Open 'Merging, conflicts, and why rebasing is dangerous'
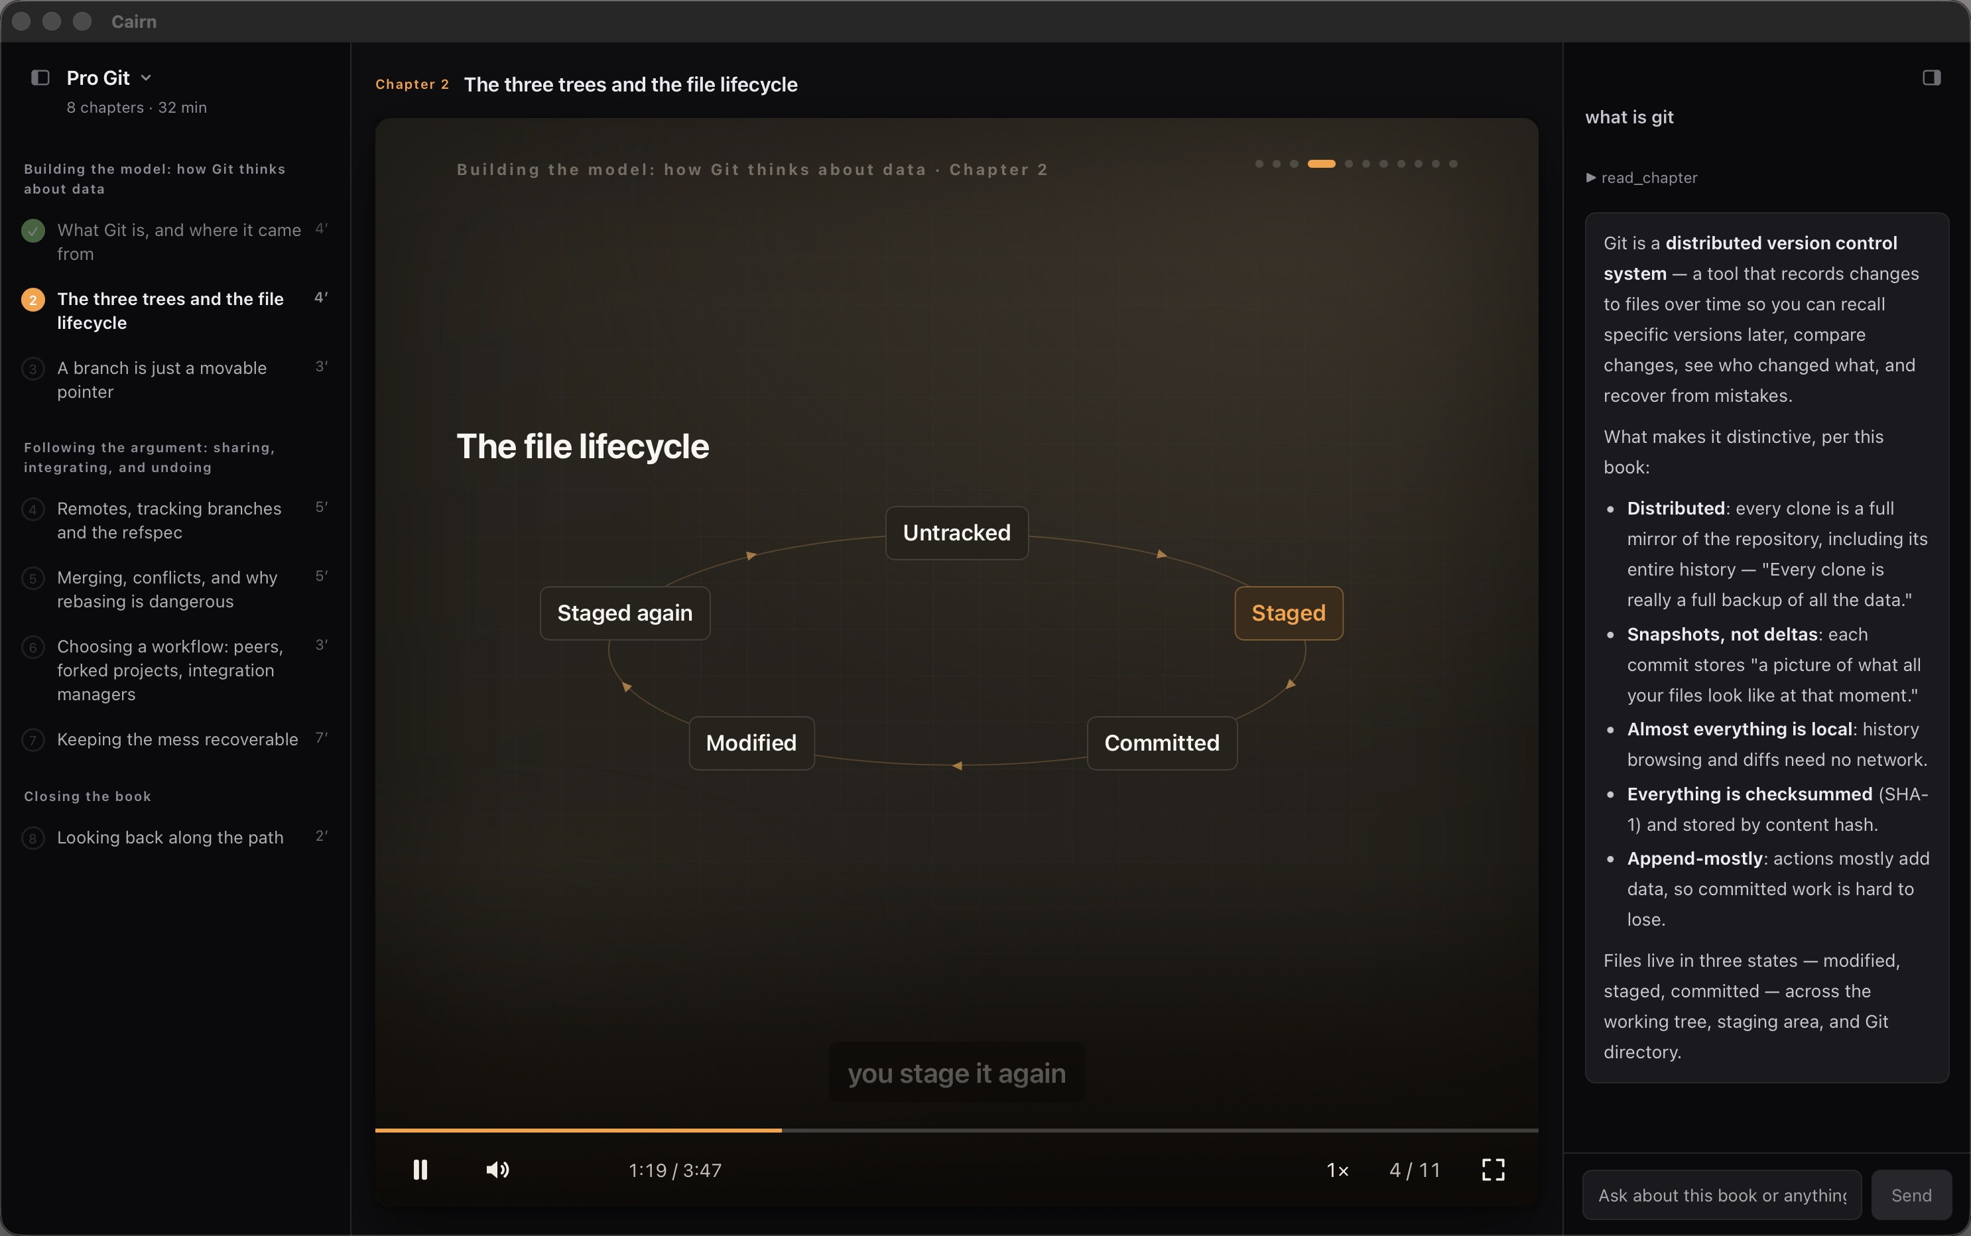1971x1236 pixels. 176,589
